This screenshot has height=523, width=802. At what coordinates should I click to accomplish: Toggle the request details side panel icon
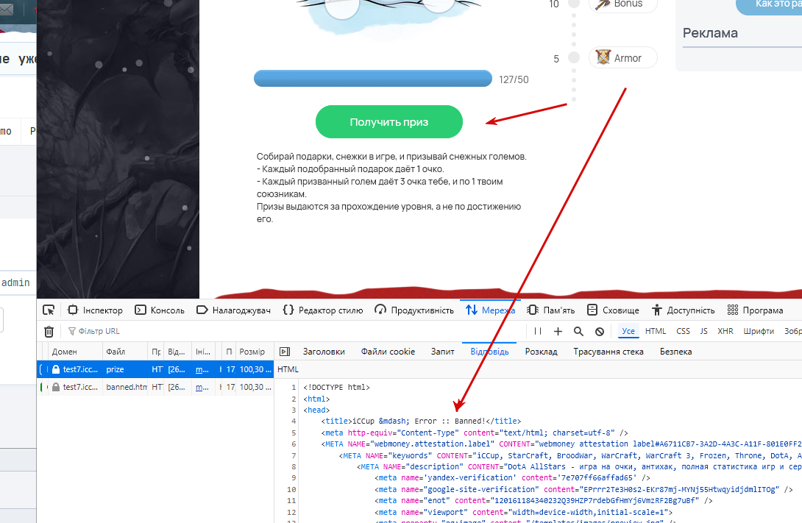285,352
